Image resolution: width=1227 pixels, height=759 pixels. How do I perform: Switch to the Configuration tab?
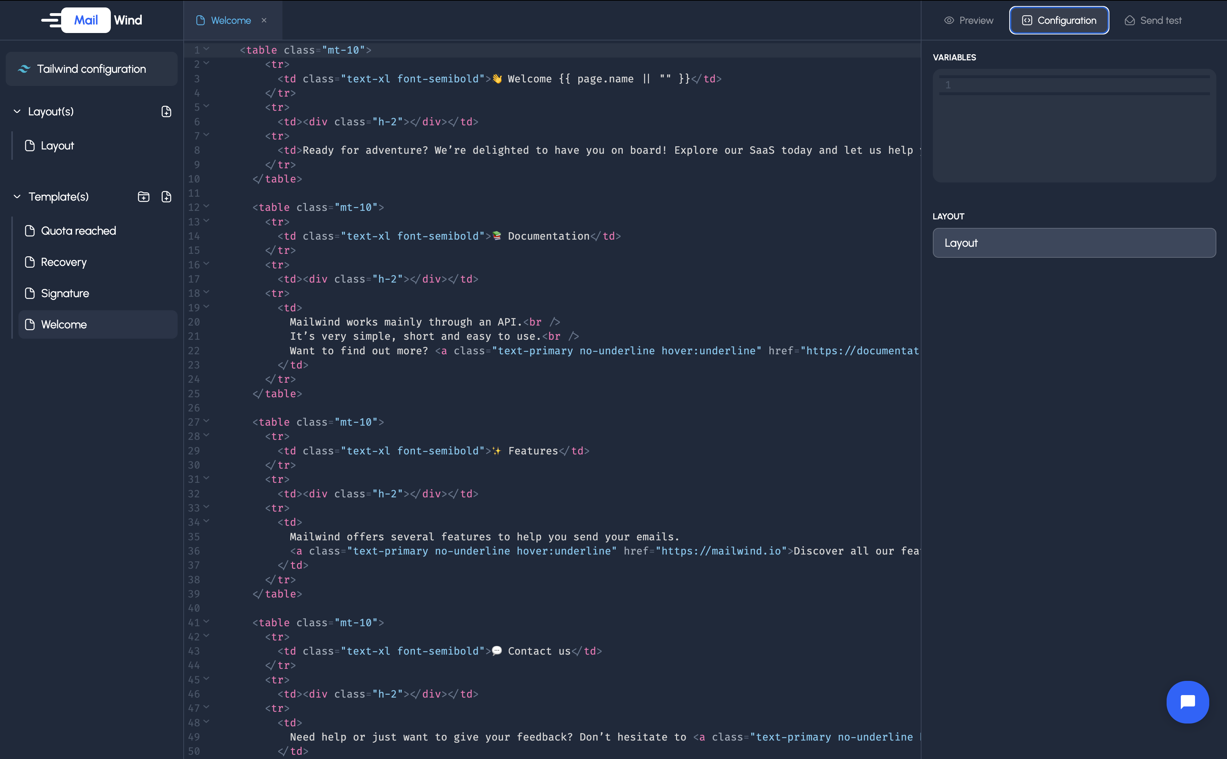[1059, 21]
